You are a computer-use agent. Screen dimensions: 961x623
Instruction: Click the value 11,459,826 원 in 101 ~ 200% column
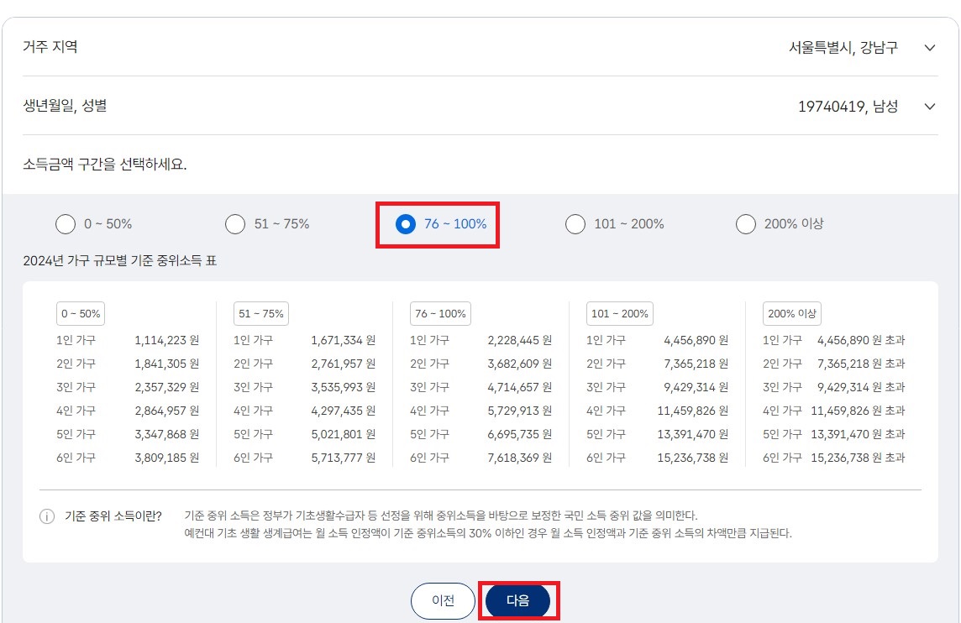click(x=693, y=411)
